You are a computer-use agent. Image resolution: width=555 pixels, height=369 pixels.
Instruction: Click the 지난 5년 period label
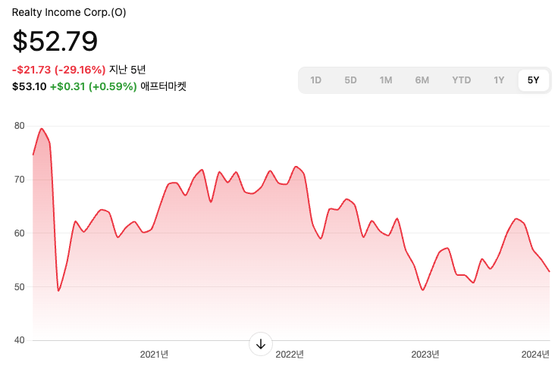(x=127, y=70)
